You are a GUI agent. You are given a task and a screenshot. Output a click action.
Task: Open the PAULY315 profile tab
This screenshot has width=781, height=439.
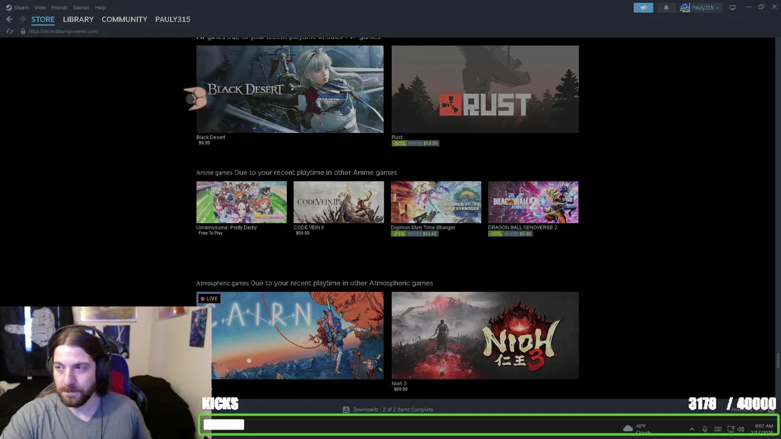(x=173, y=20)
